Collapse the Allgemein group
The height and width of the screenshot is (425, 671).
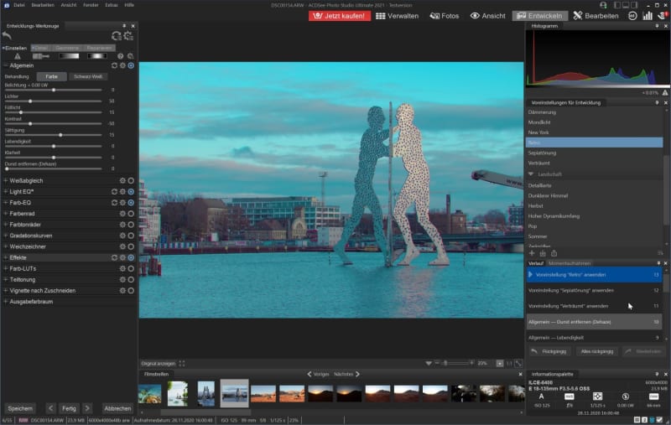6,65
